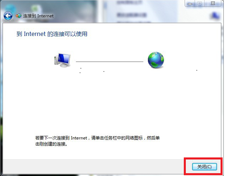225x176 pixels.
Task: Click the blurred globe icon behind the back arrow
Action: tap(11, 8)
